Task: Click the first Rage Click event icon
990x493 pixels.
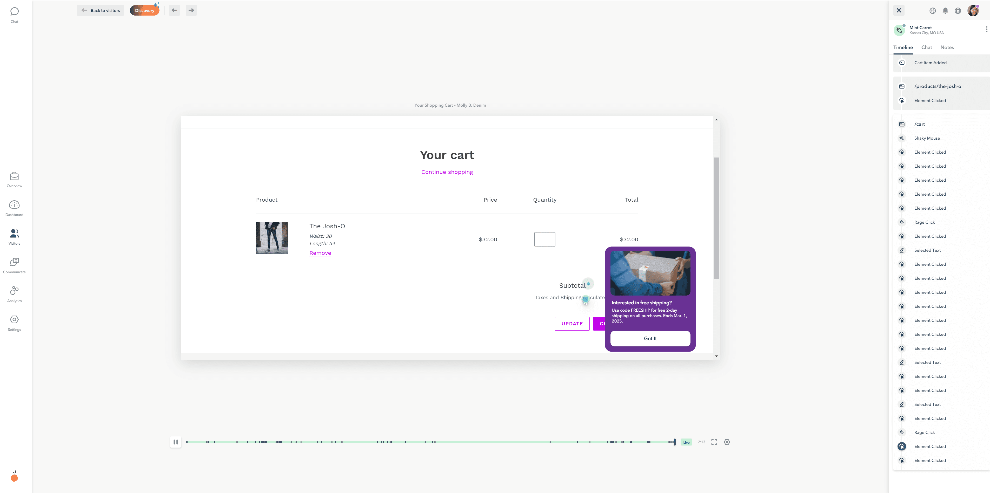Action: click(x=902, y=222)
